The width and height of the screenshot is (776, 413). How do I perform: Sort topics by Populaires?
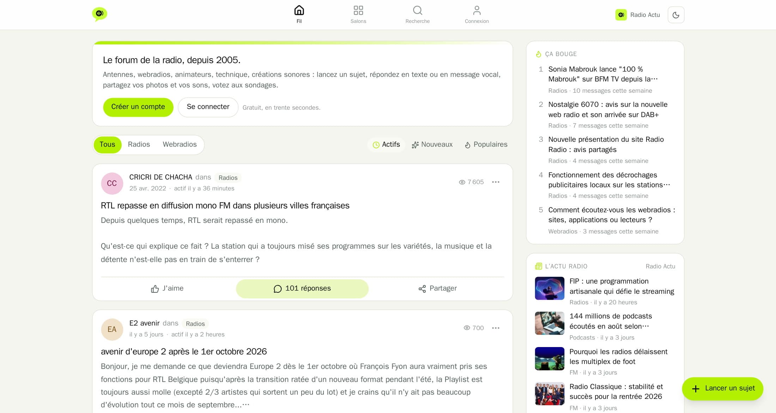tap(486, 145)
